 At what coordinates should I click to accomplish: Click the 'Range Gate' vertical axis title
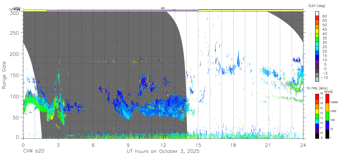[4, 76]
